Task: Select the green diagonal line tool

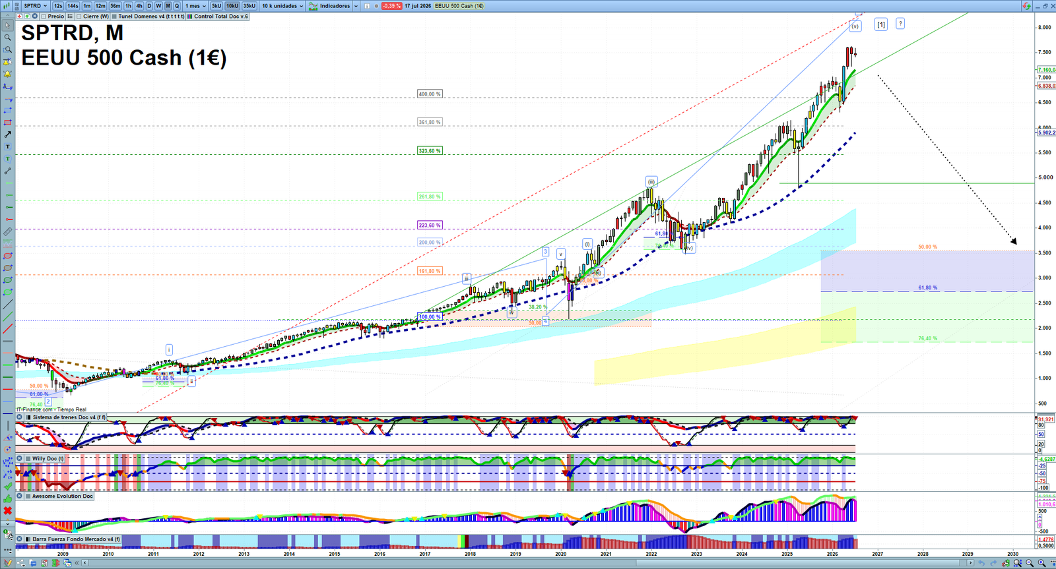Action: 7,316
